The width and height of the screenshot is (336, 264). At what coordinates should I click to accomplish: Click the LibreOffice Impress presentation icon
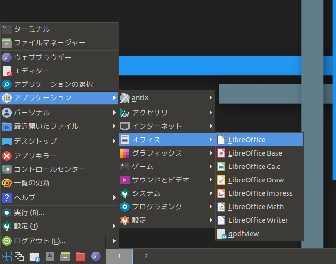coord(221,193)
